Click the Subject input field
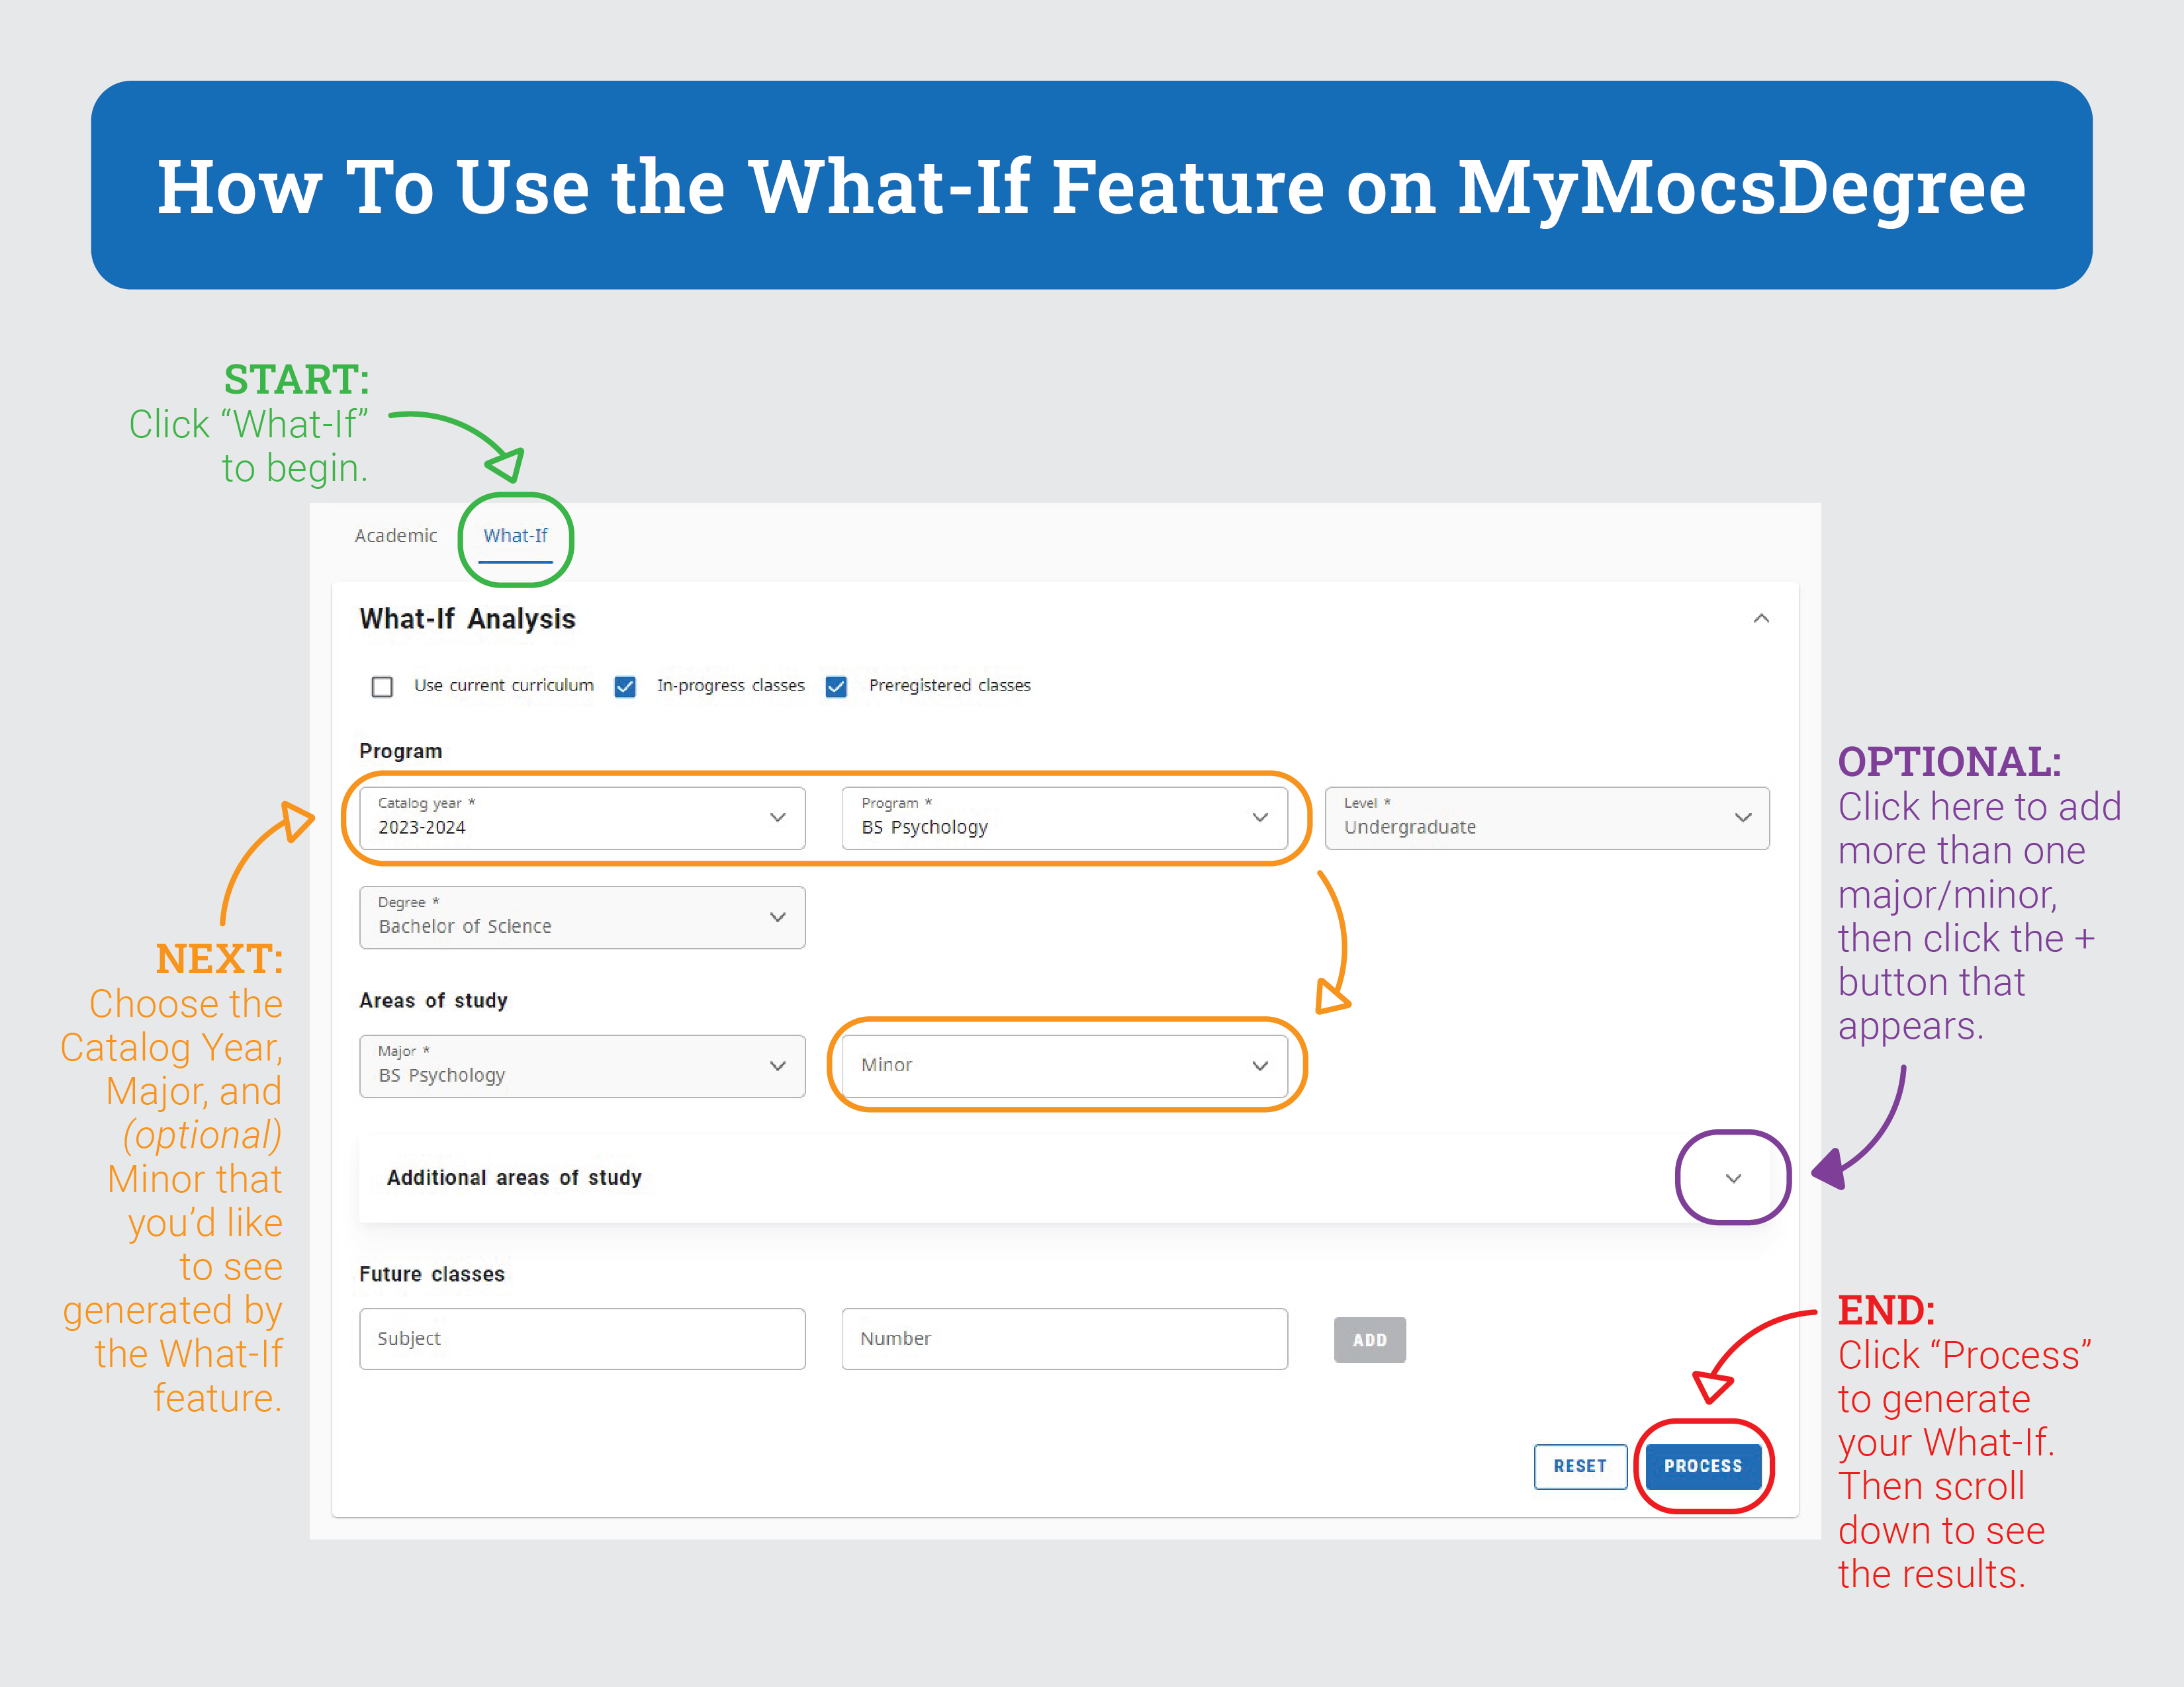The height and width of the screenshot is (1687, 2184). [582, 1338]
